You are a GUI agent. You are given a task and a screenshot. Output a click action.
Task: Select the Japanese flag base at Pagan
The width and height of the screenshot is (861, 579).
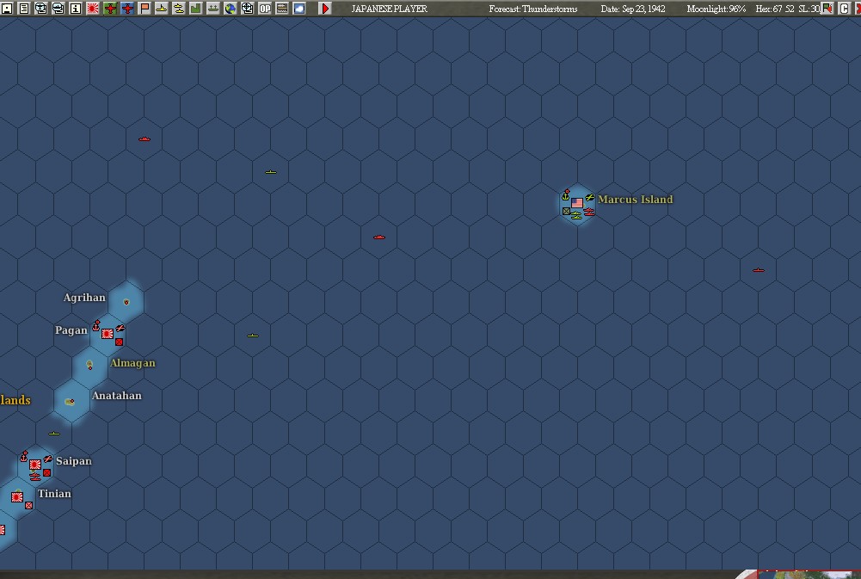click(x=107, y=334)
